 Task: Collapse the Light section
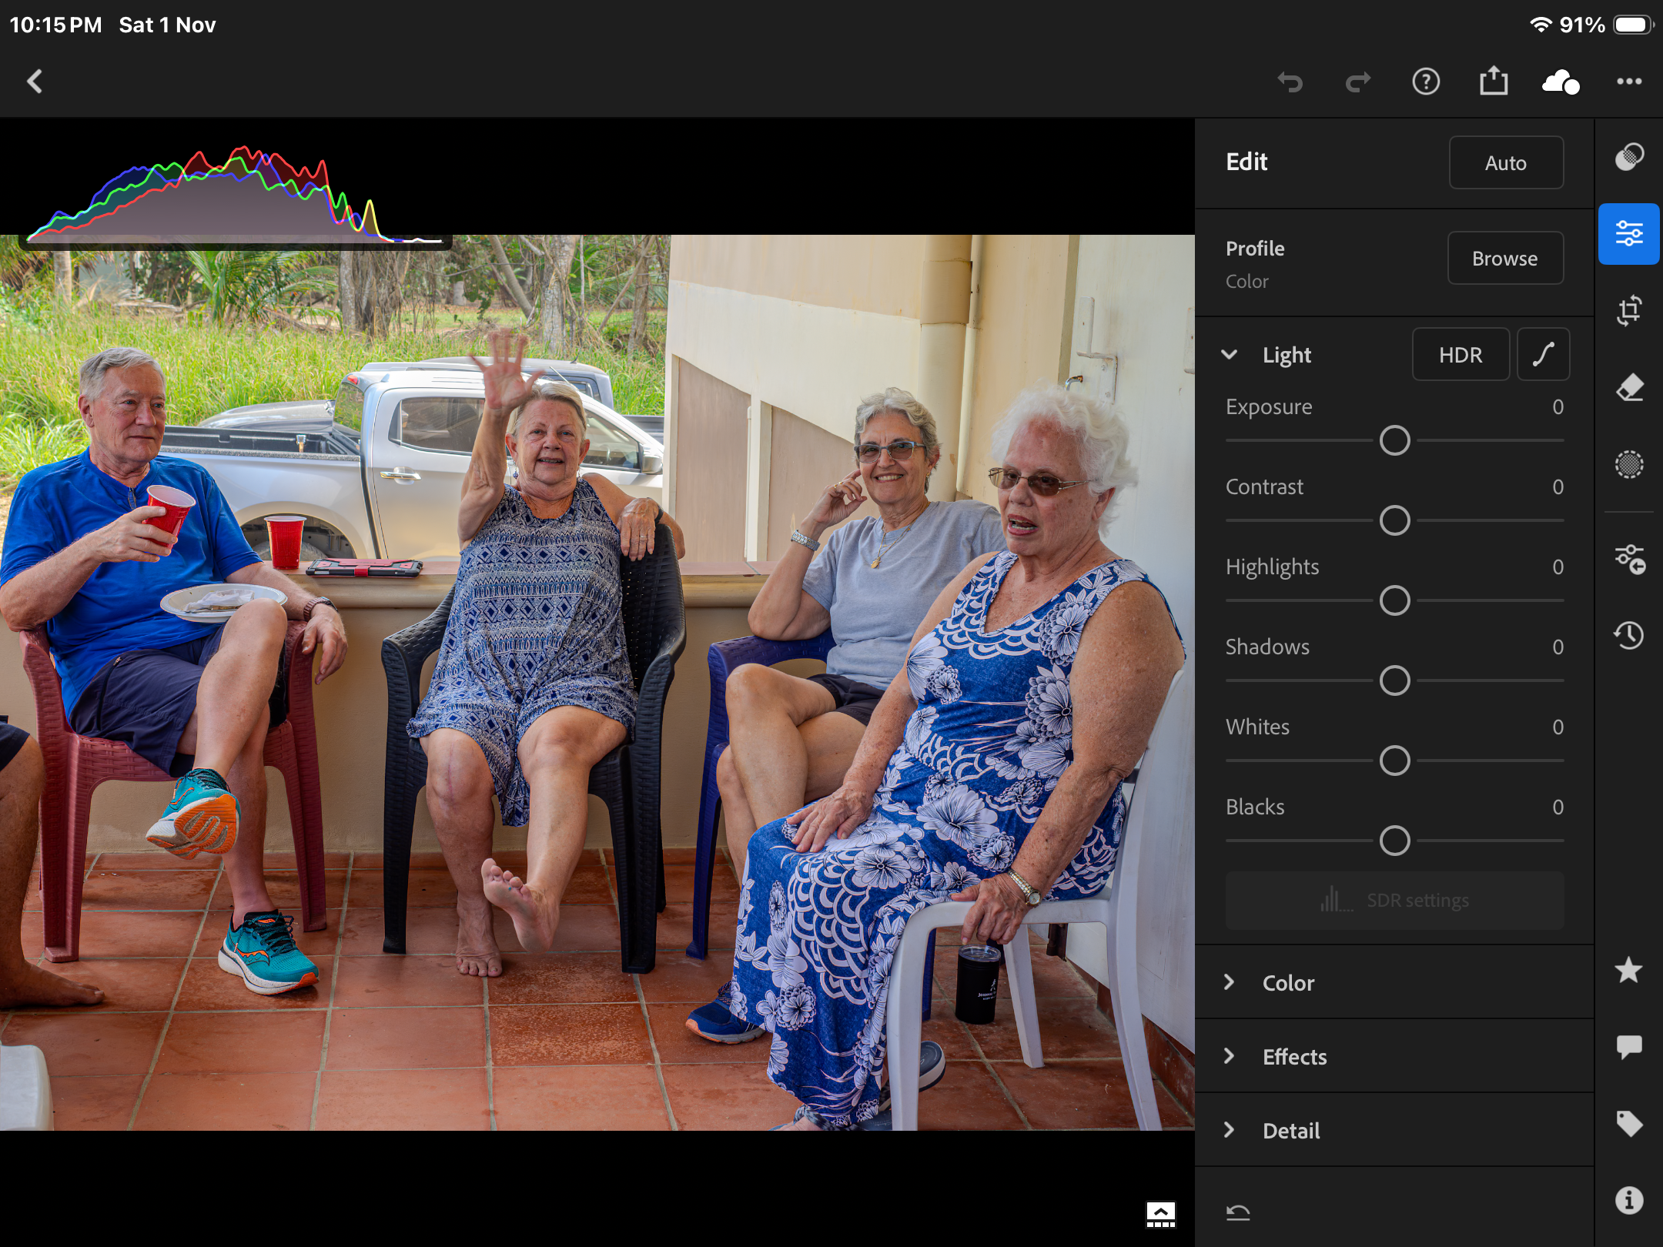click(1230, 355)
